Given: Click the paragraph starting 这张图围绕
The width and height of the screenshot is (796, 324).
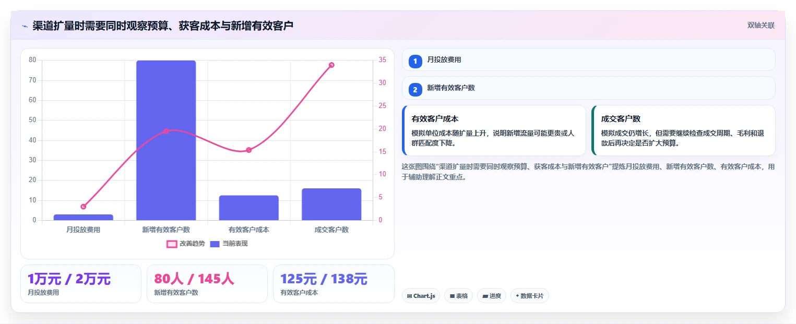Looking at the screenshot, I should (588, 172).
